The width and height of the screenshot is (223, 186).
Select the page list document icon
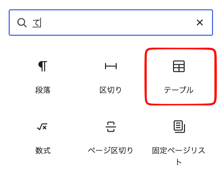pyautogui.click(x=179, y=126)
